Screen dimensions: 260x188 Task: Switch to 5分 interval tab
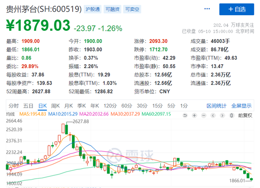[x=171, y=106]
